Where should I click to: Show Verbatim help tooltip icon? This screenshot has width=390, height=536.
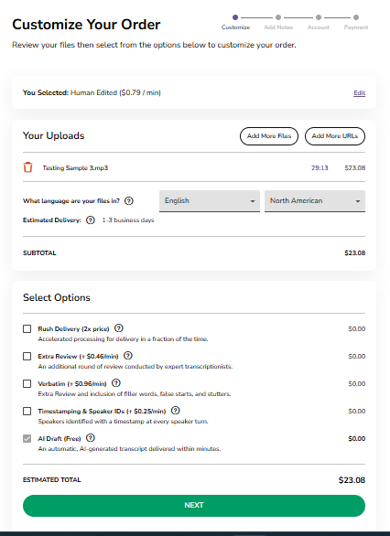tap(116, 383)
